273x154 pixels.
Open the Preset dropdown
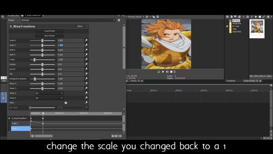click(68, 20)
